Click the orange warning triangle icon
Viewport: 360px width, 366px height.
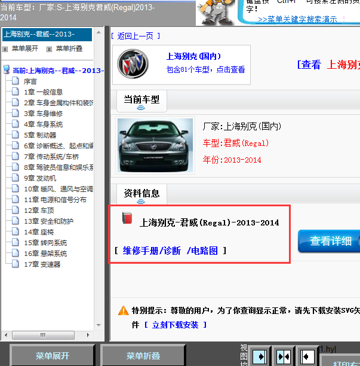point(124,310)
